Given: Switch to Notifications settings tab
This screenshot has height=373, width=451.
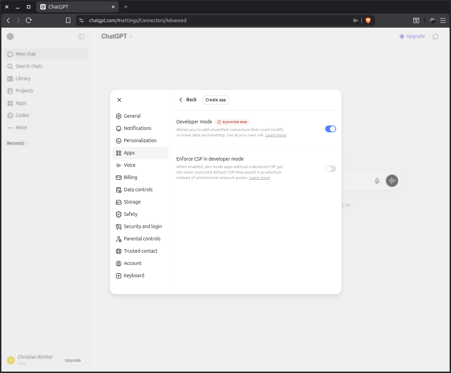Looking at the screenshot, I should click(140, 129).
